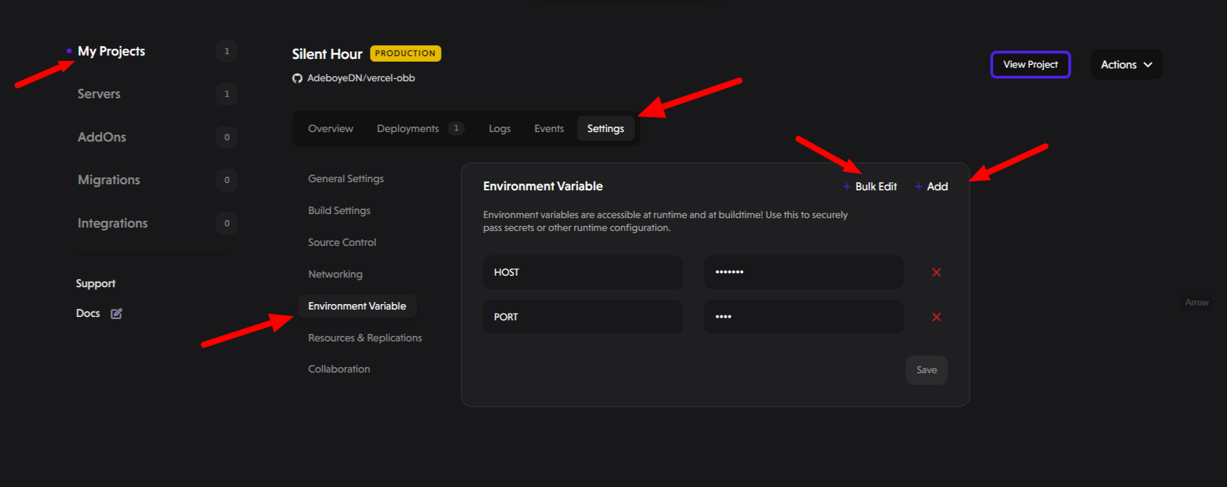
Task: Go to Servers in sidebar
Action: [99, 94]
